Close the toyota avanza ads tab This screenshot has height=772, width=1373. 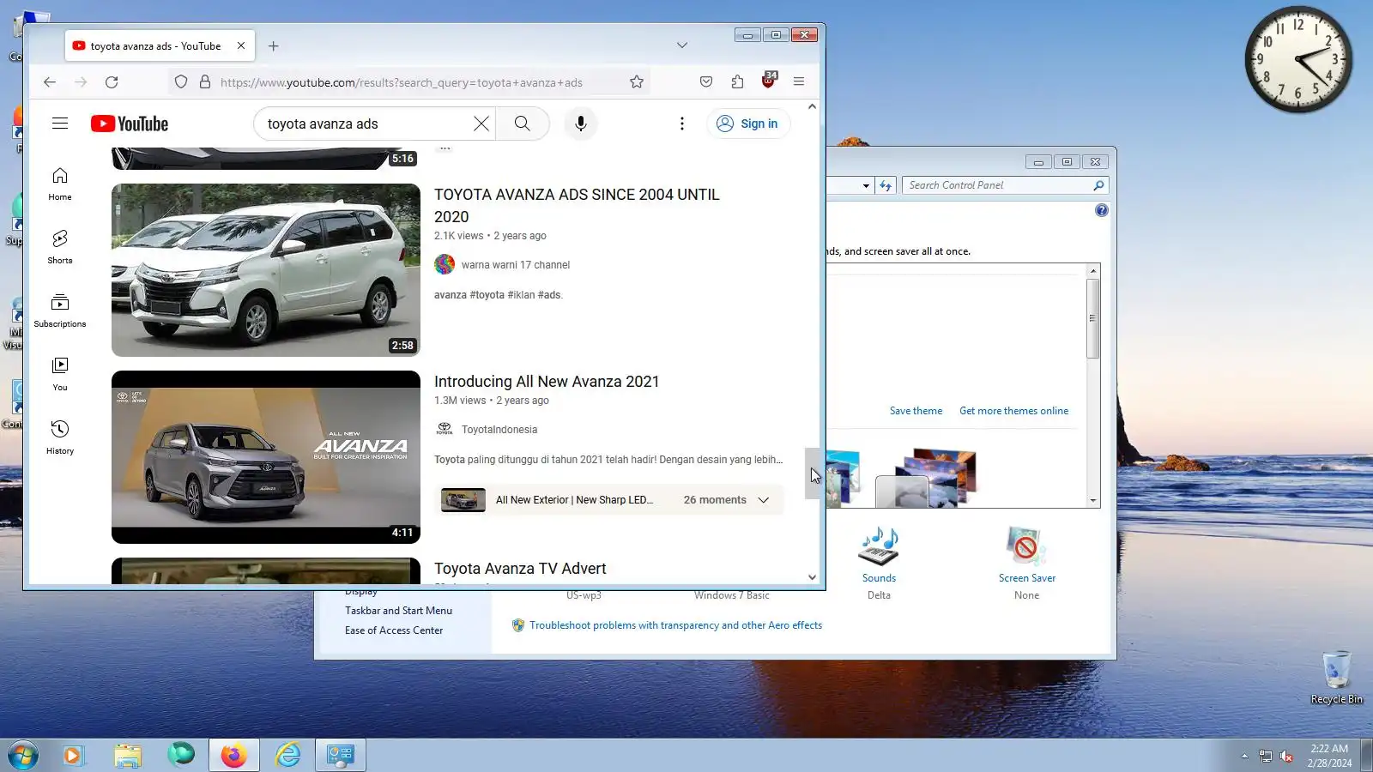pos(241,46)
